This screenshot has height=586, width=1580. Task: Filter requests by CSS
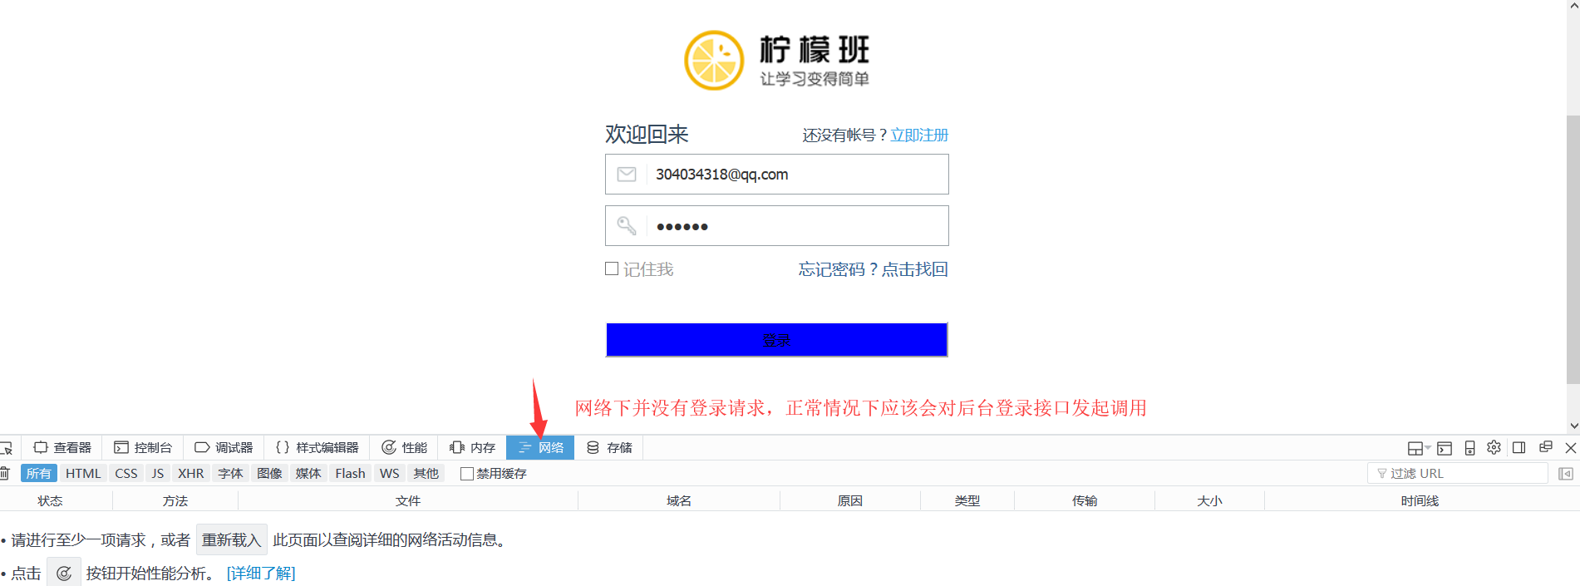[x=126, y=473]
